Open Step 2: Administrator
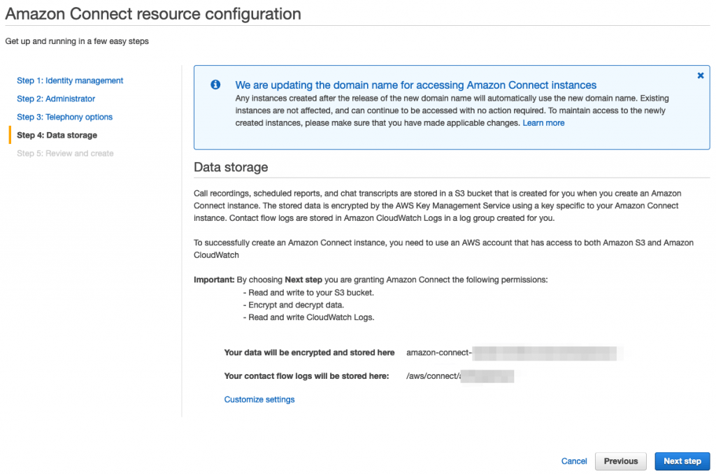The height and width of the screenshot is (474, 716). (55, 99)
